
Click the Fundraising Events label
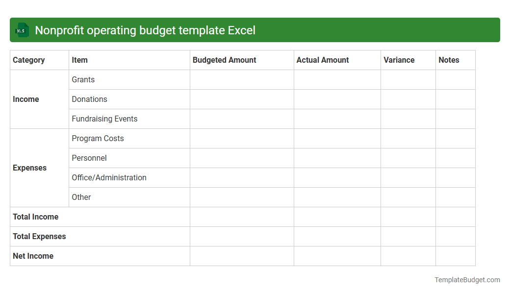[104, 119]
